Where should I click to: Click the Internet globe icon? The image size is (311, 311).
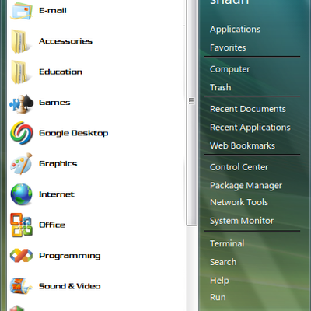(22, 194)
